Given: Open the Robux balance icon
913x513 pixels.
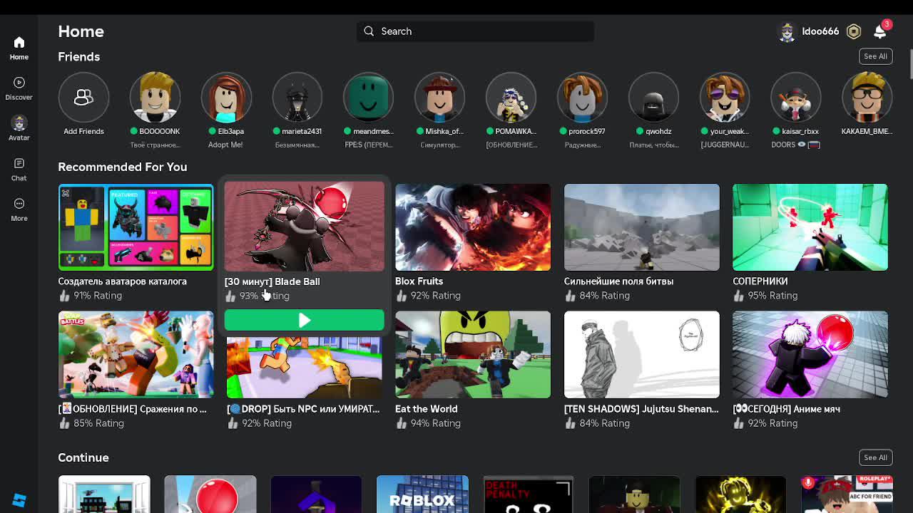Looking at the screenshot, I should click(x=854, y=31).
